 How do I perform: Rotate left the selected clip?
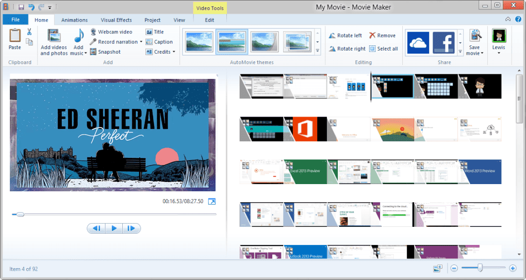coord(345,36)
